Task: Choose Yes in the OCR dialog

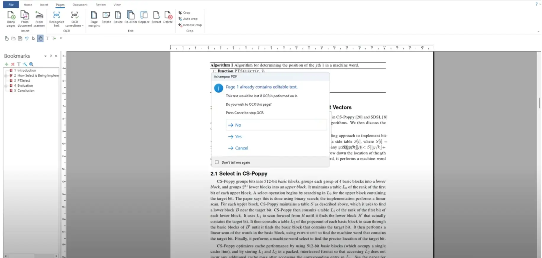Action: (x=238, y=137)
